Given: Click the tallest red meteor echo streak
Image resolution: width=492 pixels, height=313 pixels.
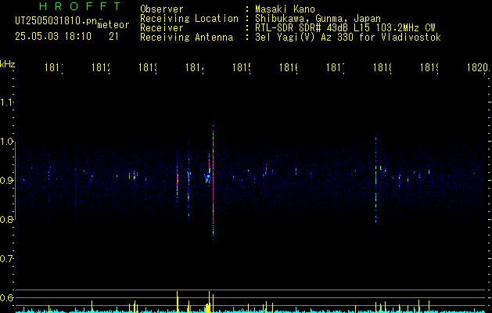Looking at the screenshot, I should pyautogui.click(x=213, y=181).
